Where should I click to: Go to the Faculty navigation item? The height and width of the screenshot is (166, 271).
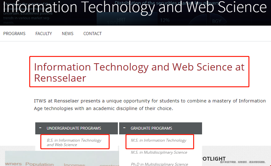pos(44,34)
